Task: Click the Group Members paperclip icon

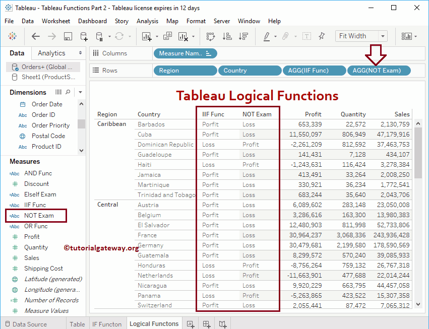Action: [x=285, y=36]
